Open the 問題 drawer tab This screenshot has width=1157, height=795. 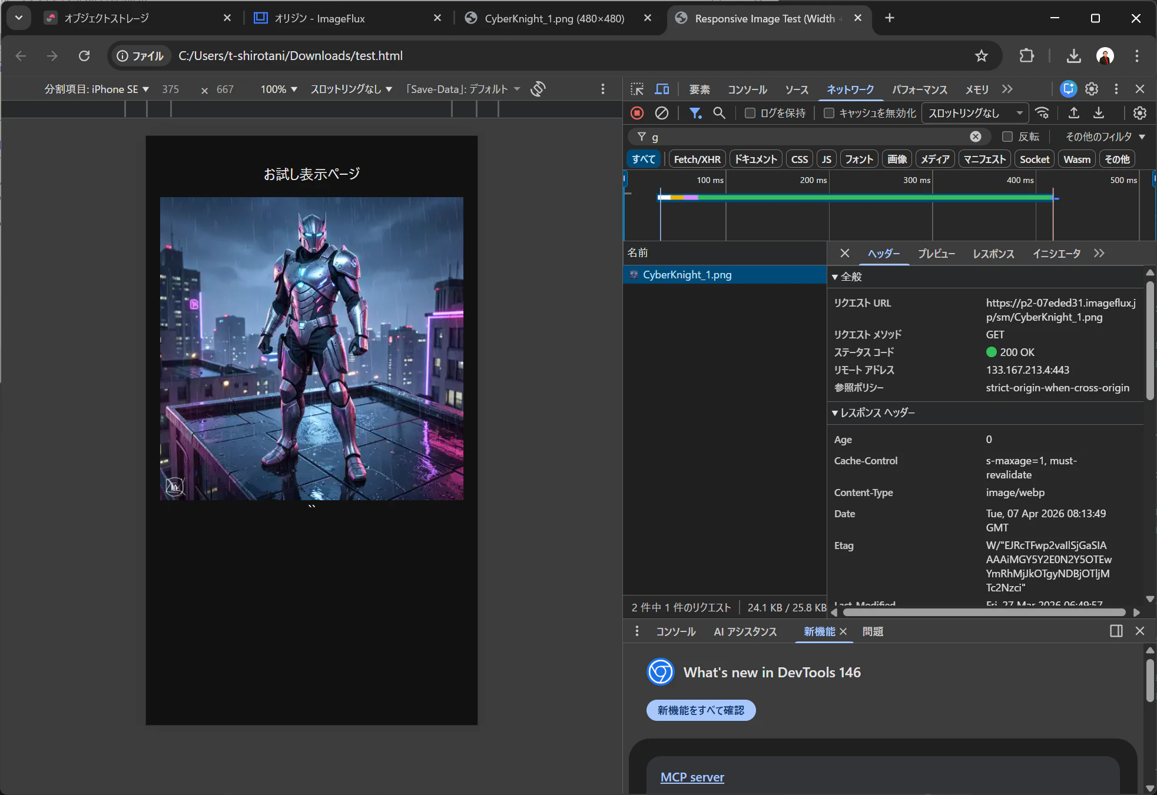[x=873, y=631]
